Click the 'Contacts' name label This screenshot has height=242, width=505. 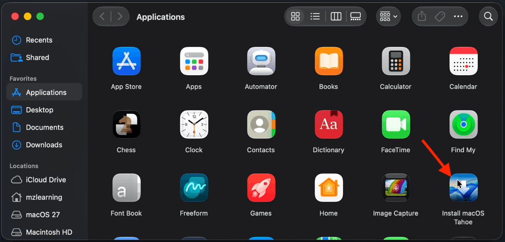[x=261, y=150]
